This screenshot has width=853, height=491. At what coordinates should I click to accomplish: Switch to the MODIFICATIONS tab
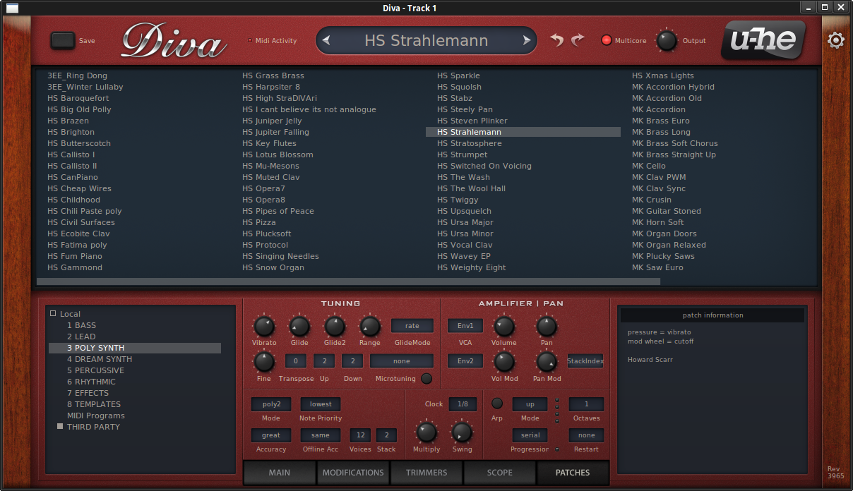click(353, 473)
